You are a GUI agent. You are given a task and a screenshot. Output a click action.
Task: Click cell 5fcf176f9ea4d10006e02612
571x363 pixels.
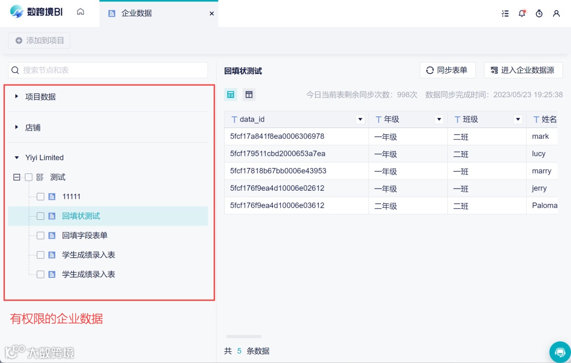coord(297,188)
